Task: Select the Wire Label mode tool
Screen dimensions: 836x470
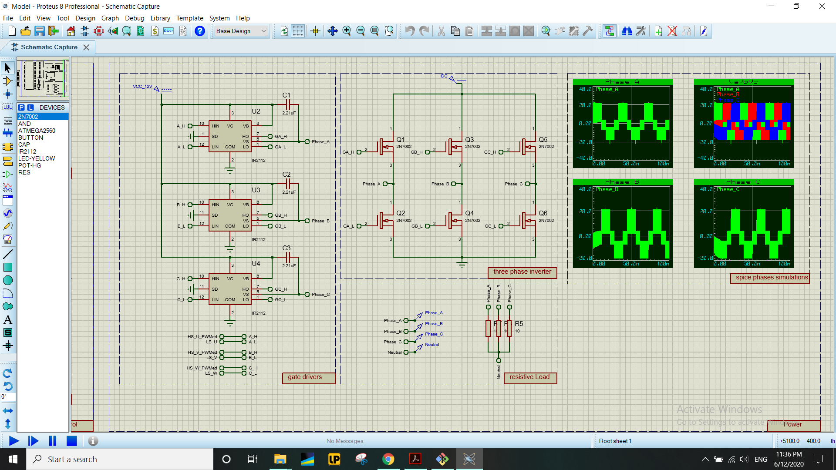Action: [x=7, y=107]
